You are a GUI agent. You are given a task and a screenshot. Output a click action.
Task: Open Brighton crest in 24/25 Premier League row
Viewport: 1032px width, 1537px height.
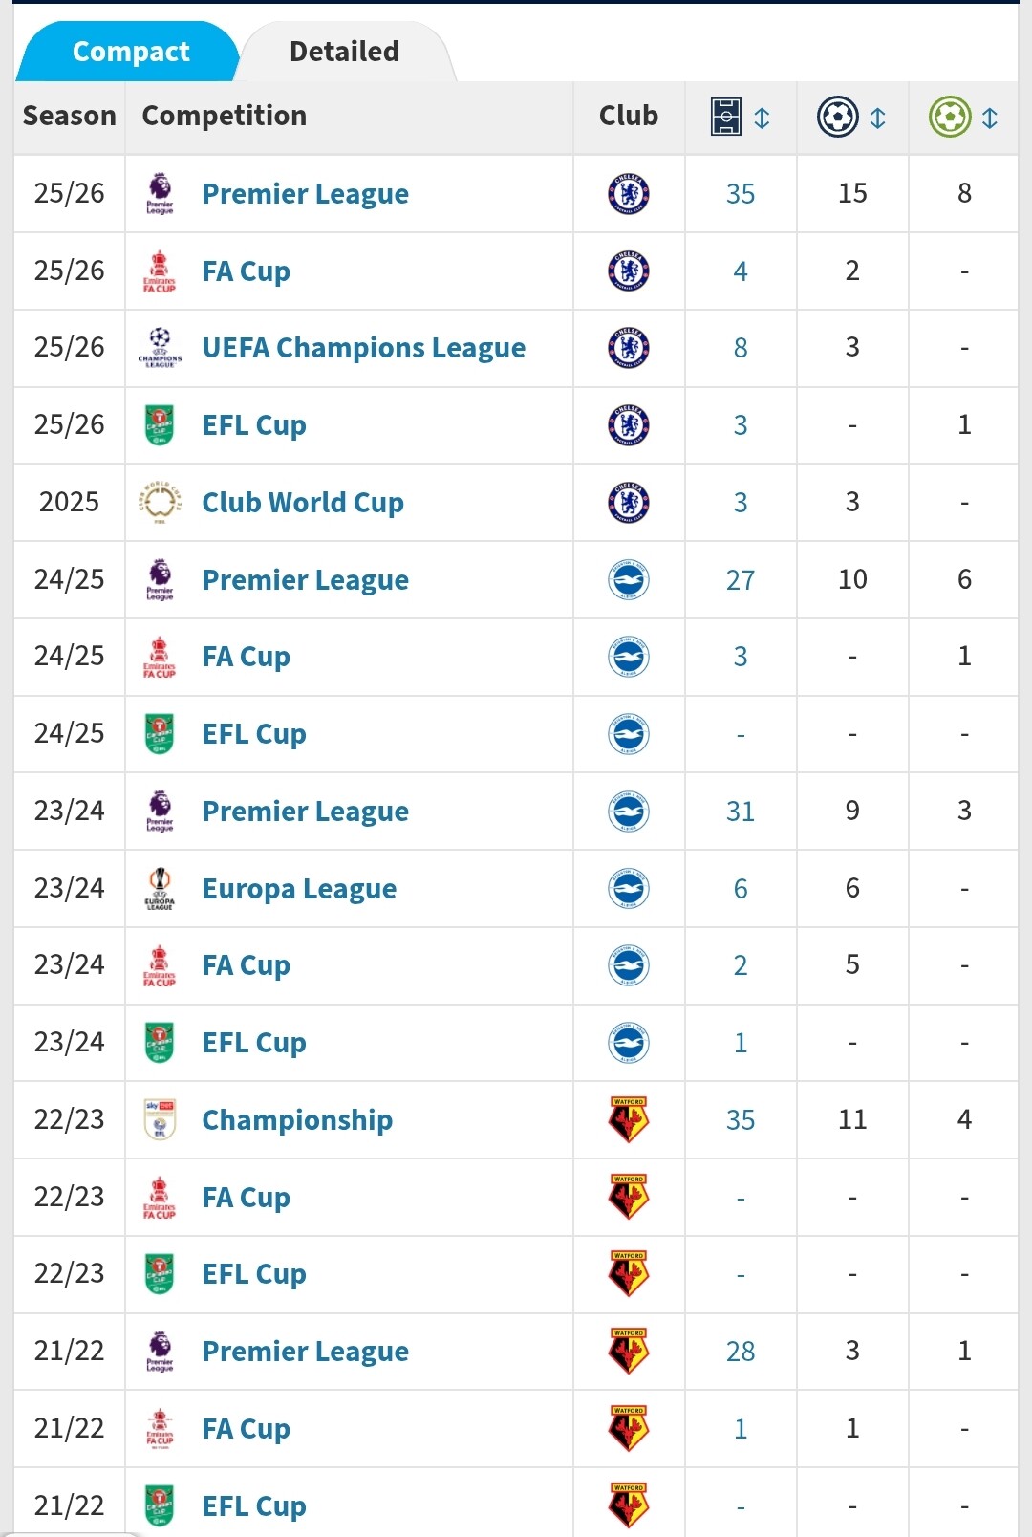[x=629, y=579]
